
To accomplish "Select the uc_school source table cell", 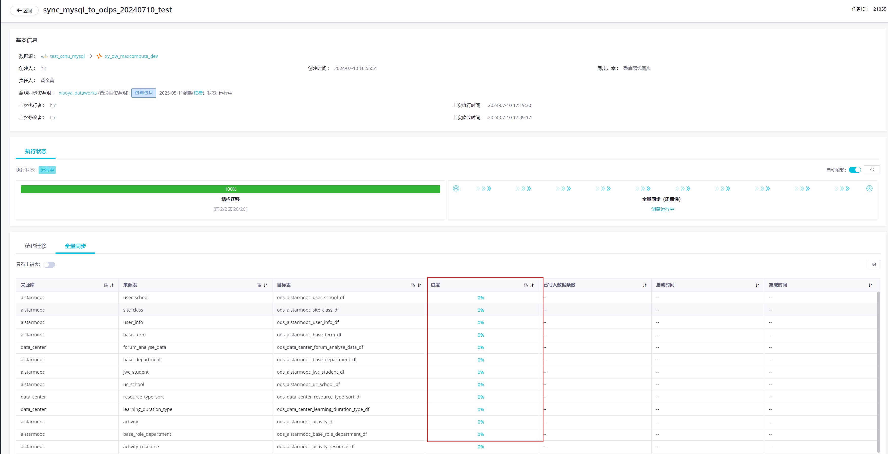I will 195,385.
